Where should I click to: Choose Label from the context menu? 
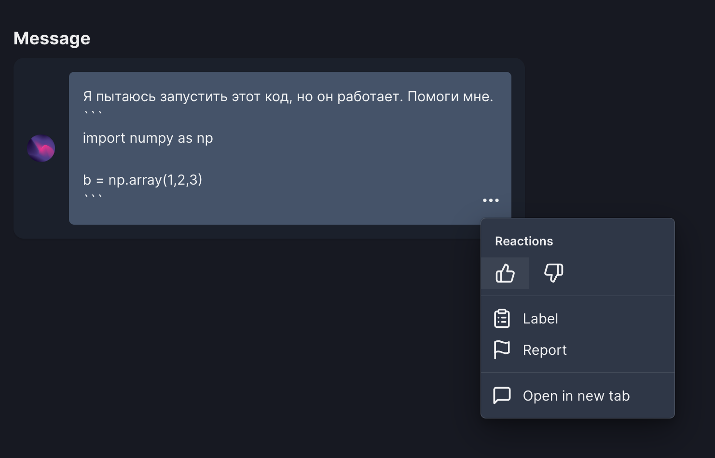[540, 318]
